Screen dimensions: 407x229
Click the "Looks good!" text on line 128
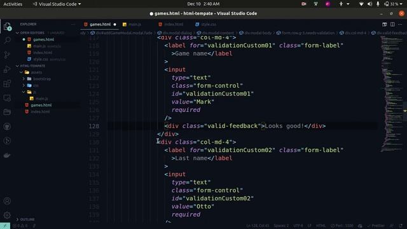[x=284, y=126]
